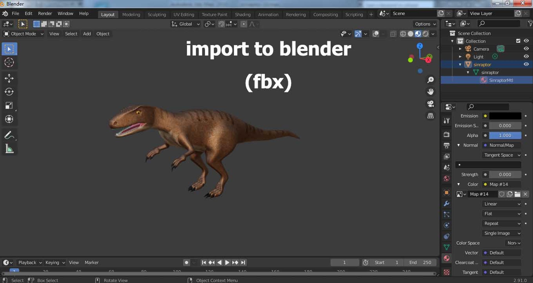The image size is (533, 283).
Task: Open the Options dropdown
Action: coord(425,24)
